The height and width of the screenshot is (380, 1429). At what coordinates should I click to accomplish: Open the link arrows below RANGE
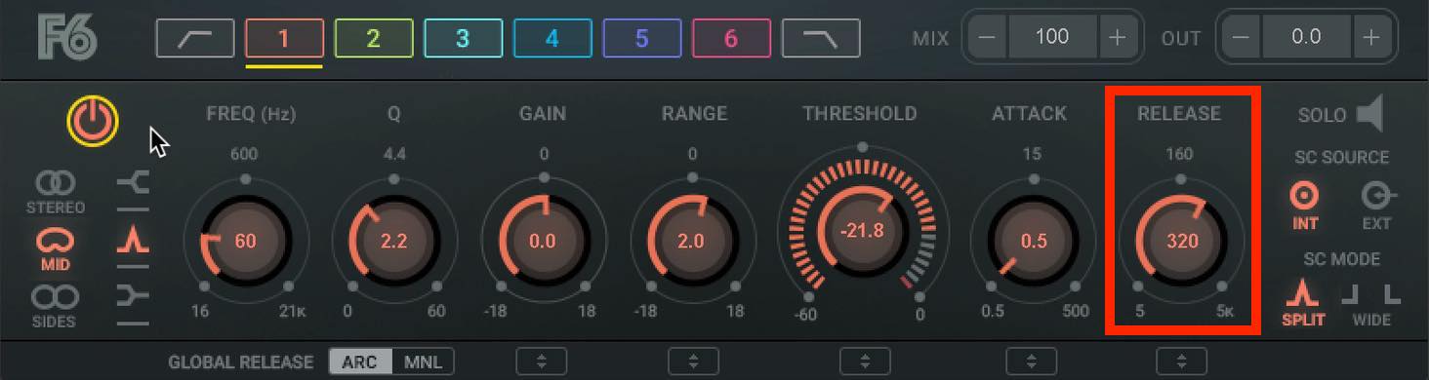click(x=694, y=361)
